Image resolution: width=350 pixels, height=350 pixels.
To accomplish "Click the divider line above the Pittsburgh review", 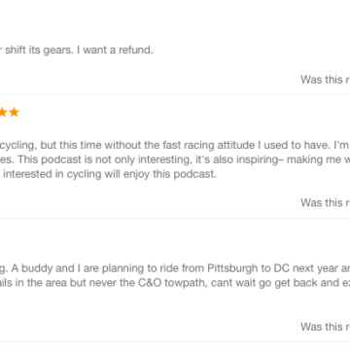I will (175, 218).
